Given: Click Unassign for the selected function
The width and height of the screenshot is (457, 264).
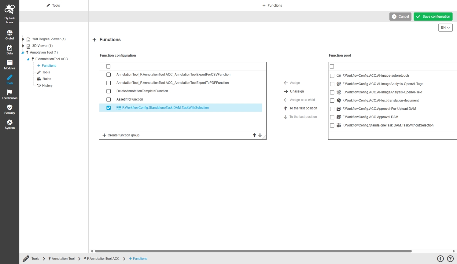Looking at the screenshot, I should (x=294, y=91).
